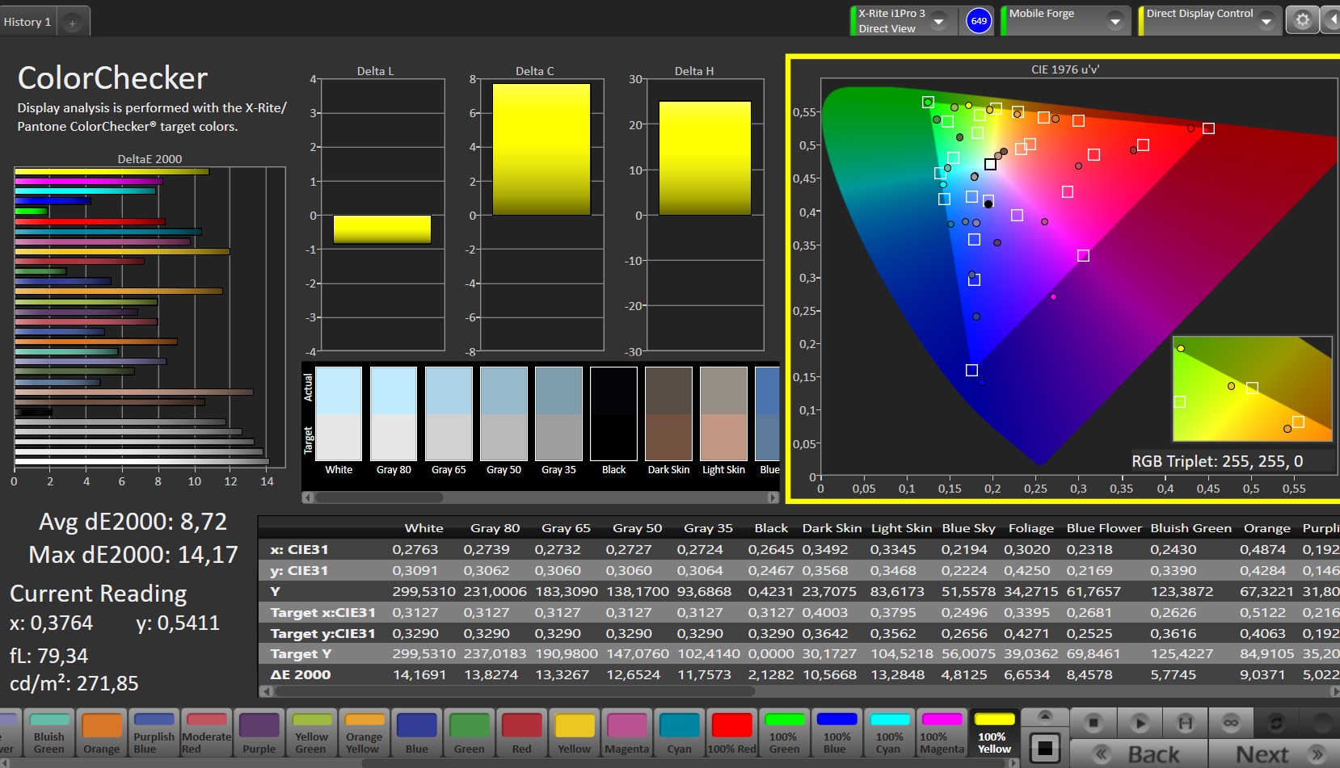Screen dimensions: 1340x768
Task: Click the Dark Skin patch comparison thumbnail
Action: coord(668,414)
